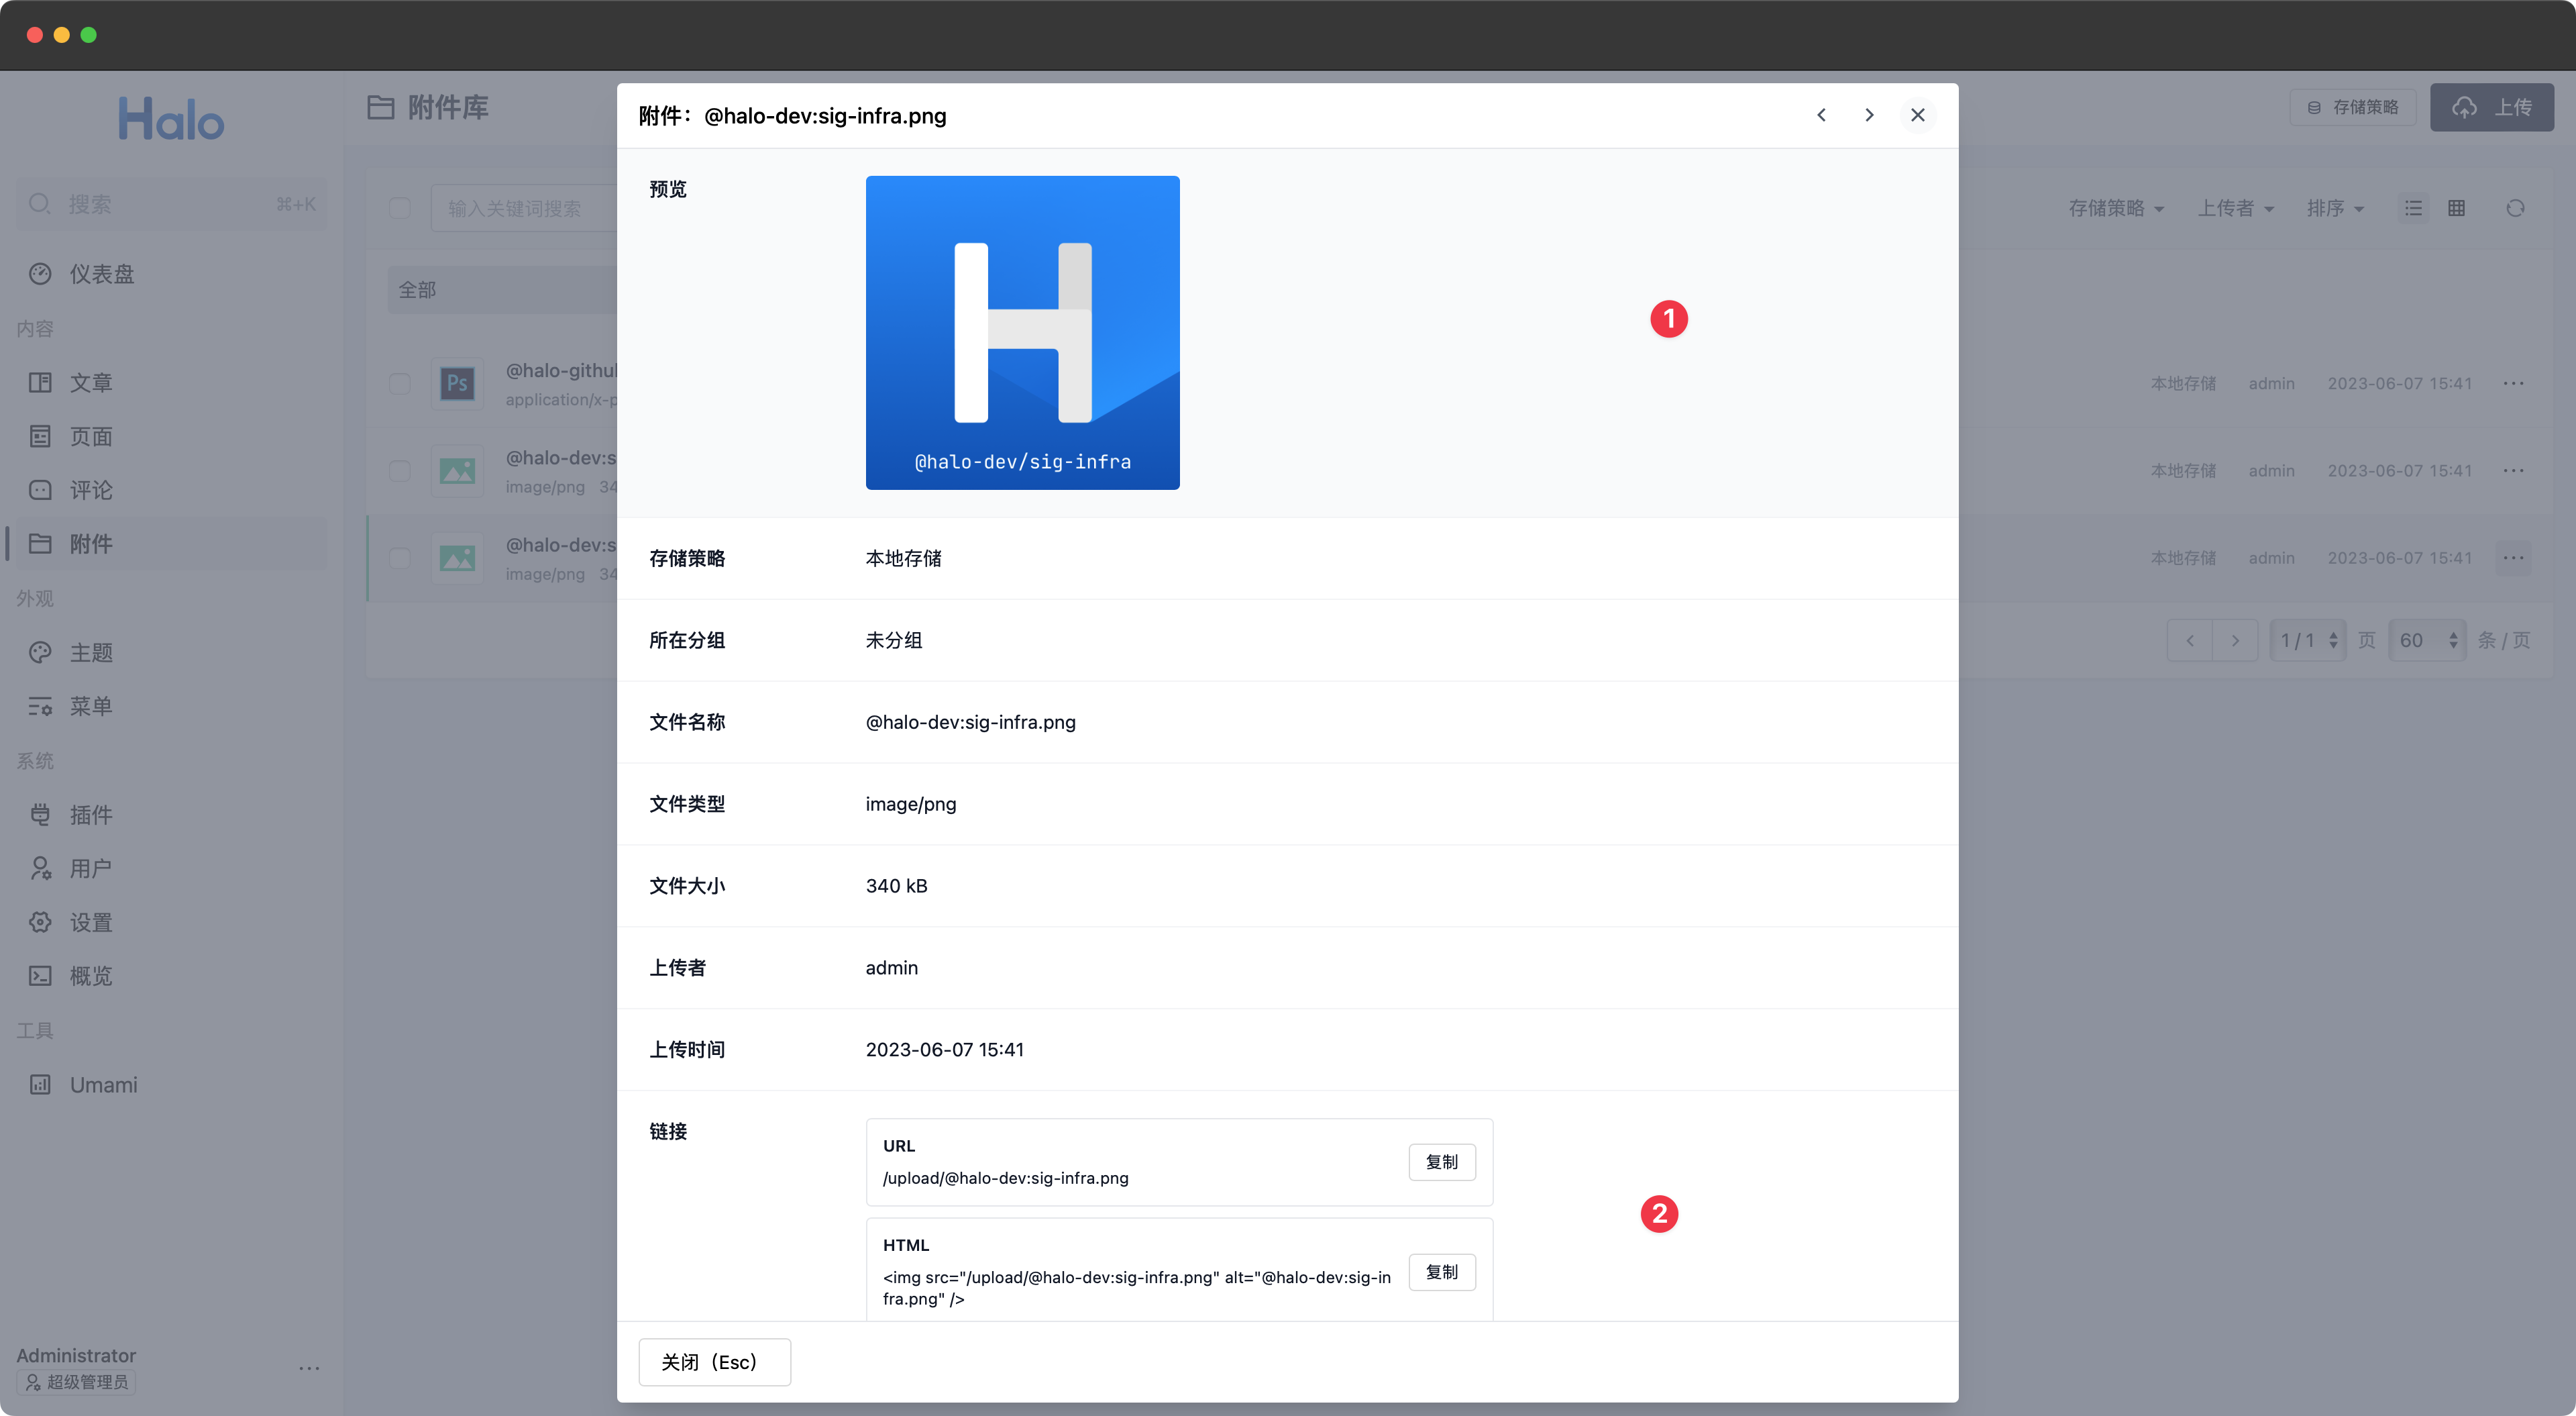Click the 附件库 page title folder icon
2576x1416 pixels.
[380, 107]
